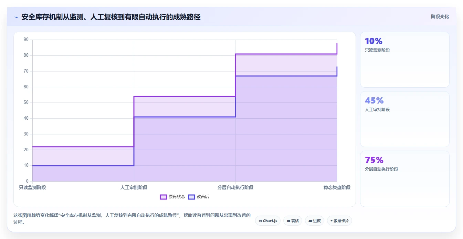Click the 改善后 legend color box
Screen dimensions: 463x239
click(x=191, y=197)
